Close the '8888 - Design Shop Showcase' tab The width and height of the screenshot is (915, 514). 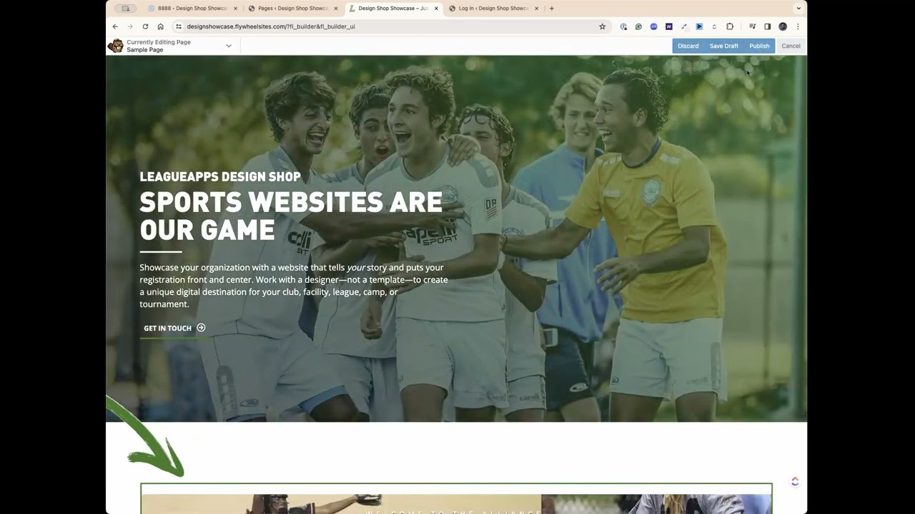click(235, 9)
